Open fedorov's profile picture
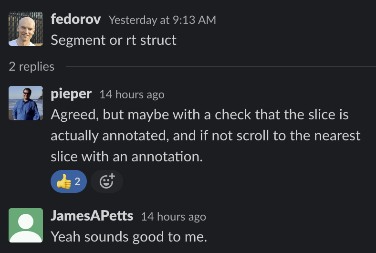The height and width of the screenshot is (253, 376). (26, 29)
